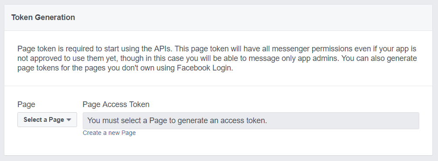The width and height of the screenshot is (438, 161).
Task: Click the words Facebook Login in the description
Action: tap(204, 68)
